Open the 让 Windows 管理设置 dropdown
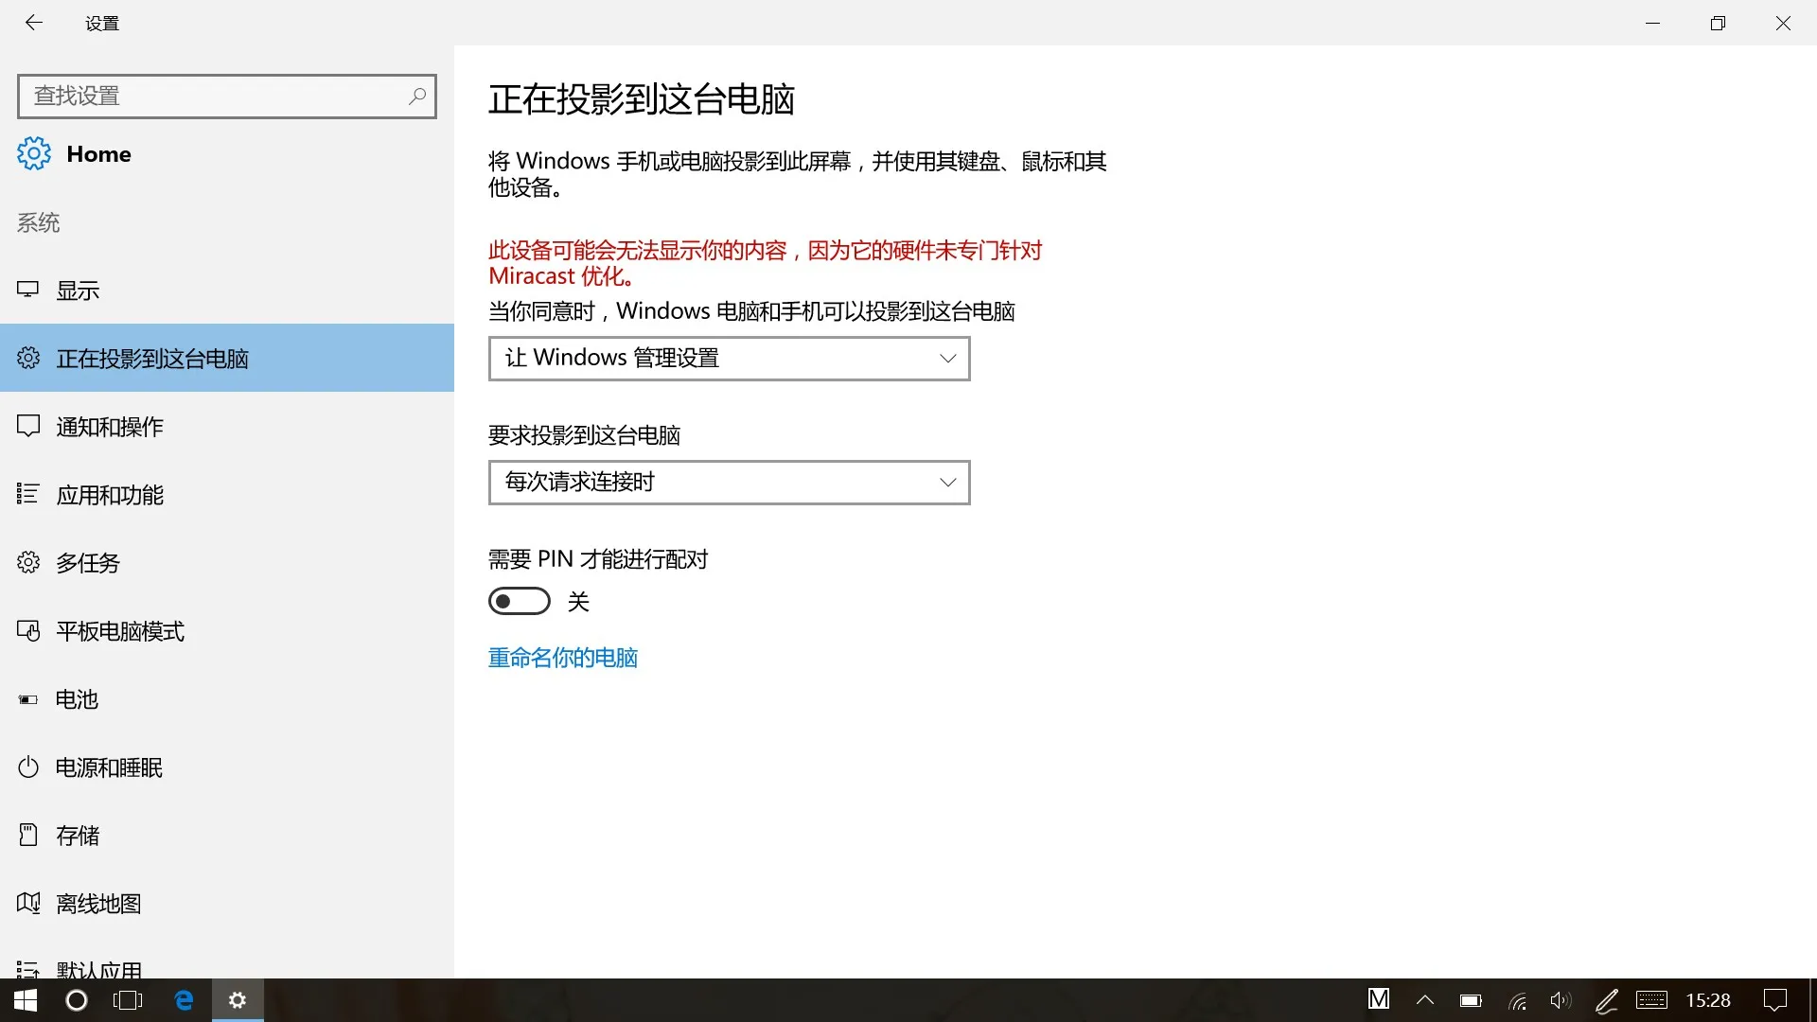This screenshot has height=1022, width=1817. pos(730,358)
